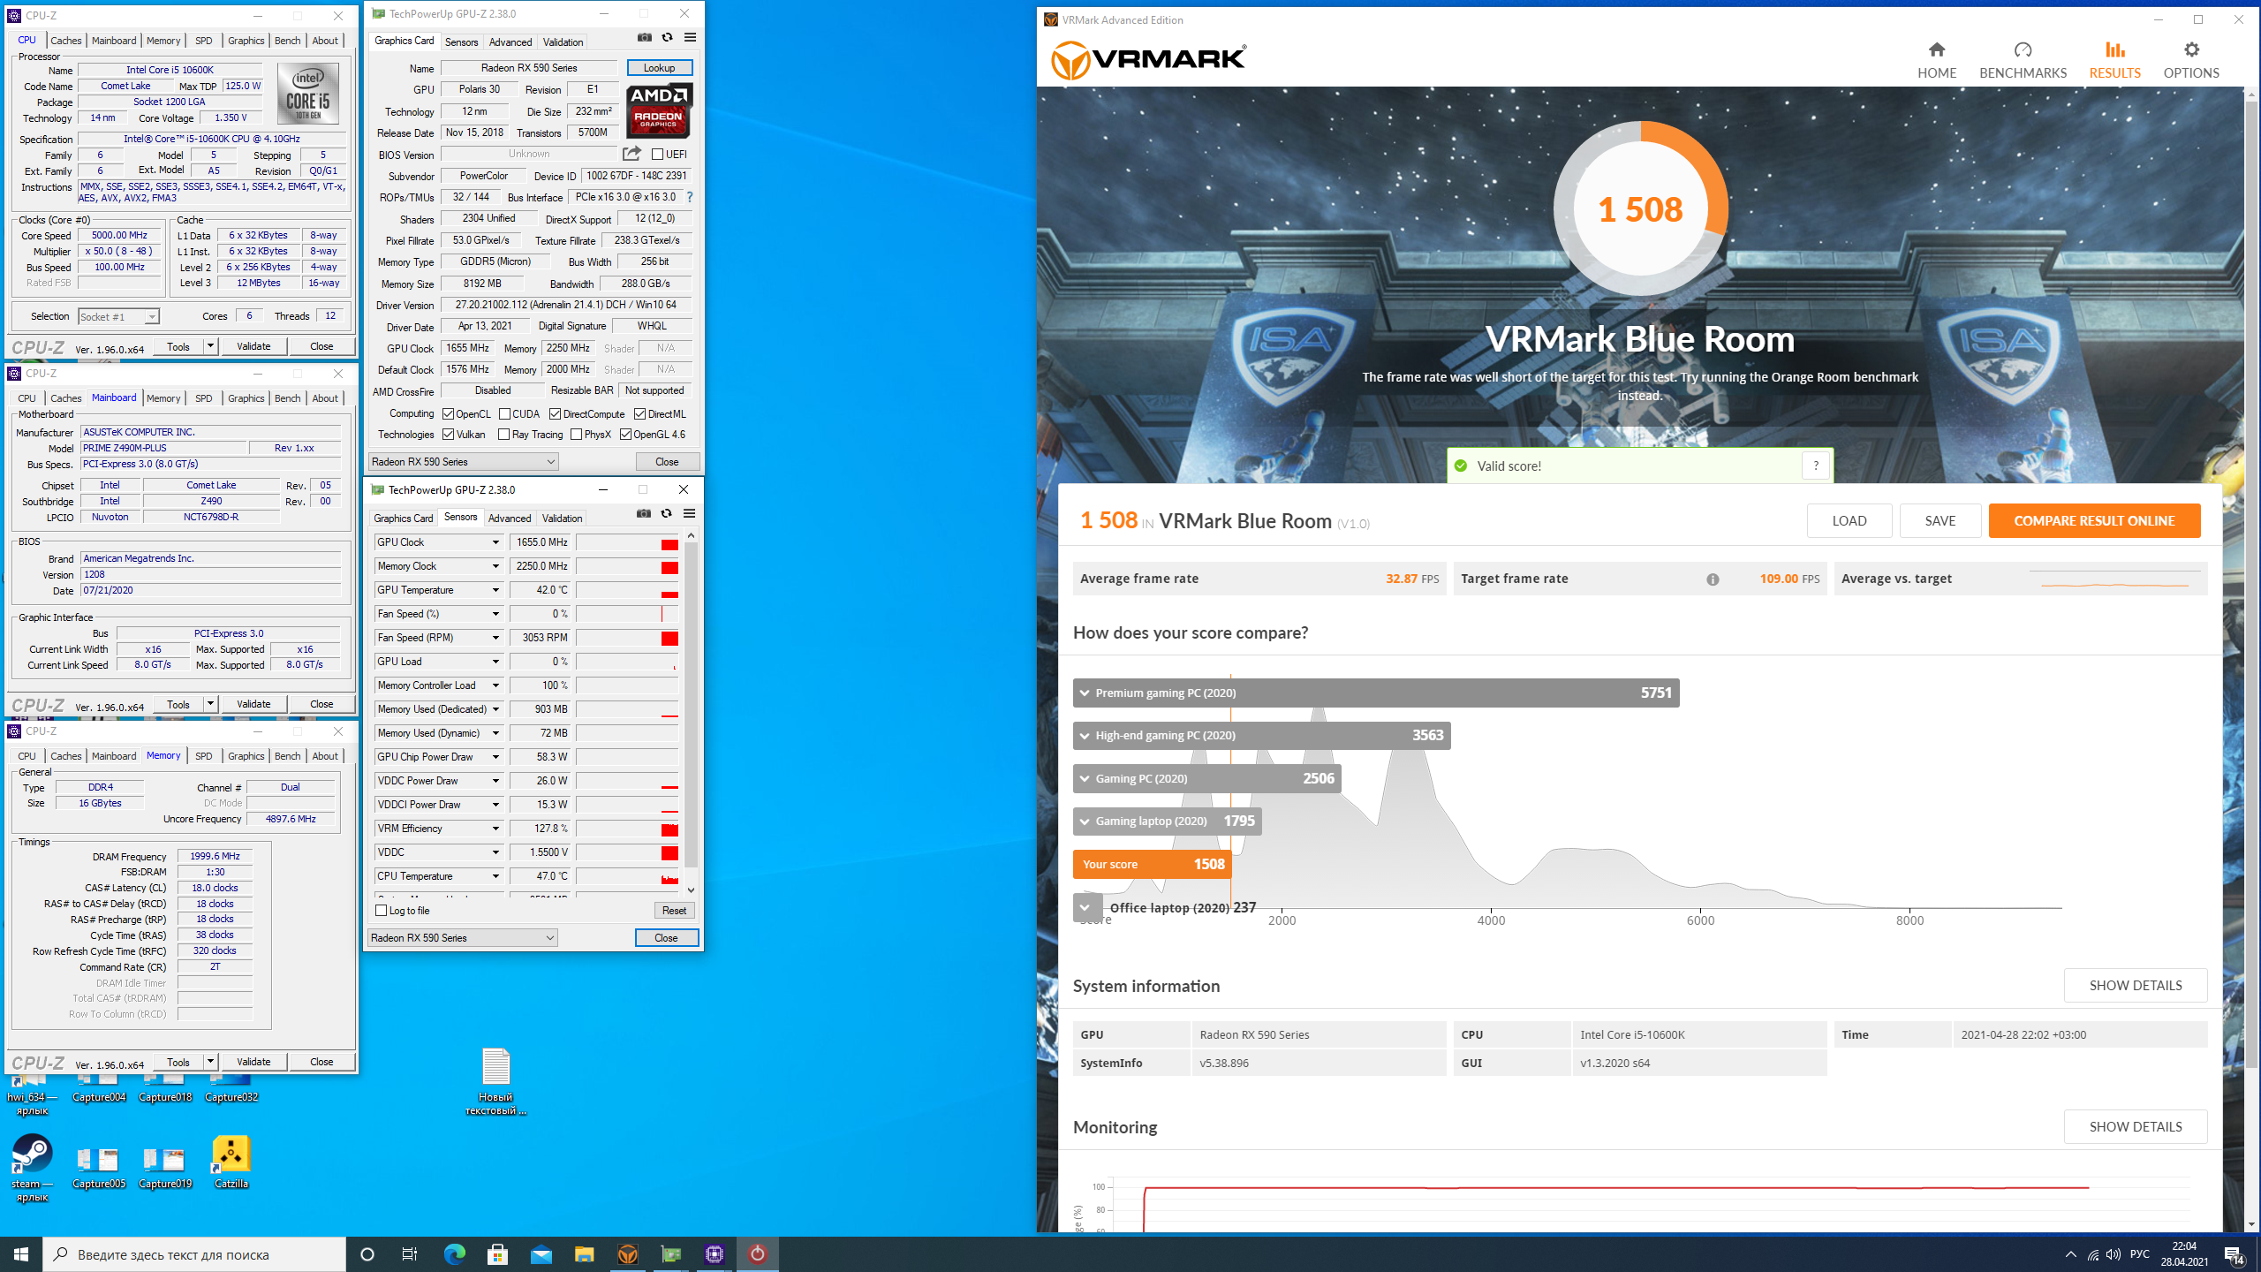This screenshot has width=2261, height=1272.
Task: Expand Gaming PC (2020) comparison
Action: [1085, 778]
